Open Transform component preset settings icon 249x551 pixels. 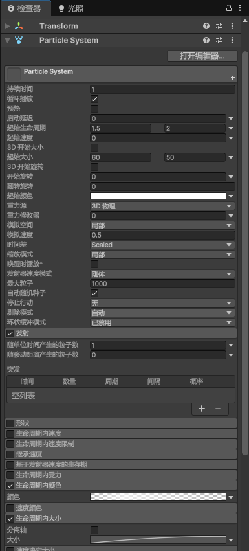click(219, 26)
